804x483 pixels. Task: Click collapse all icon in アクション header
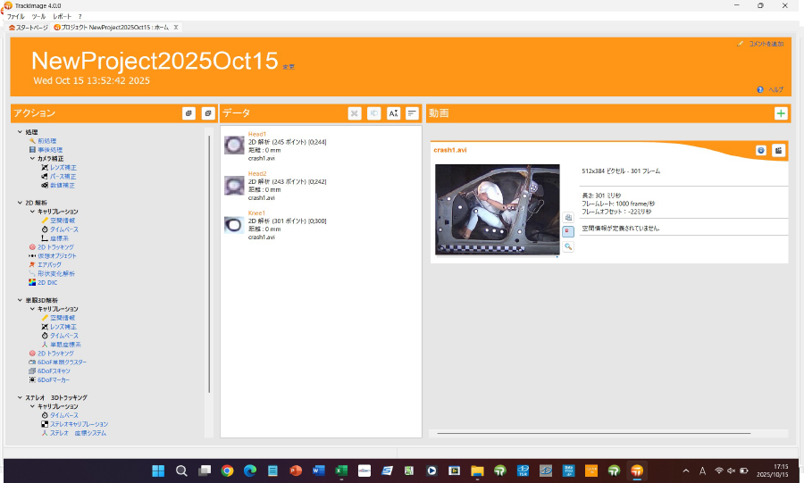point(207,113)
